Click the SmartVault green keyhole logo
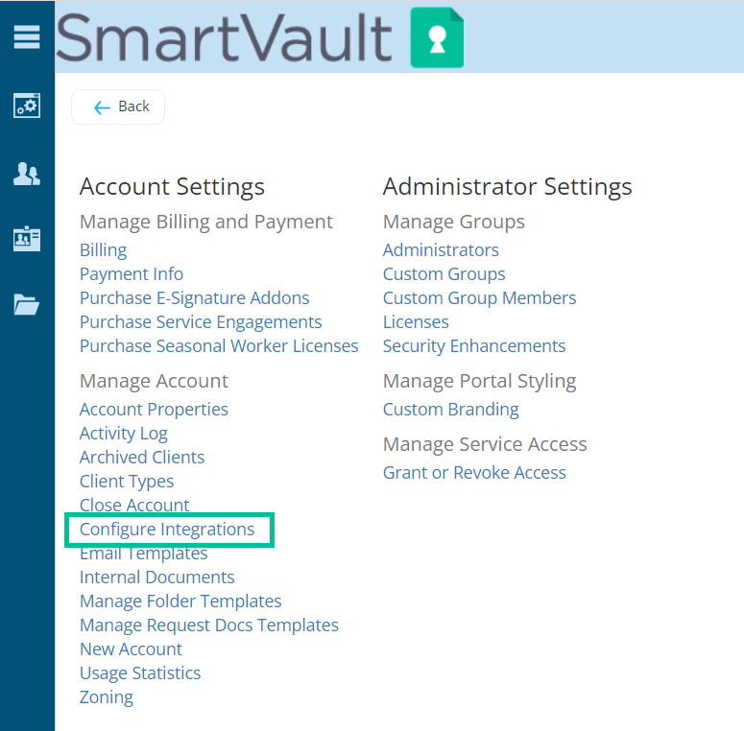Screen dimensions: 744x731 click(x=437, y=38)
